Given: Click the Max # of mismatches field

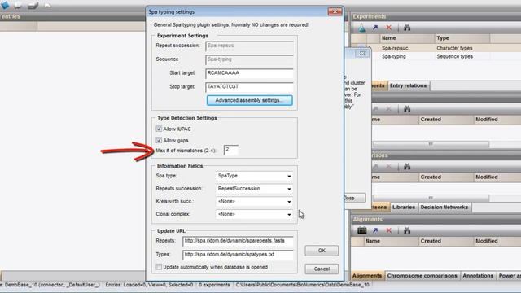Looking at the screenshot, I should pyautogui.click(x=231, y=150).
